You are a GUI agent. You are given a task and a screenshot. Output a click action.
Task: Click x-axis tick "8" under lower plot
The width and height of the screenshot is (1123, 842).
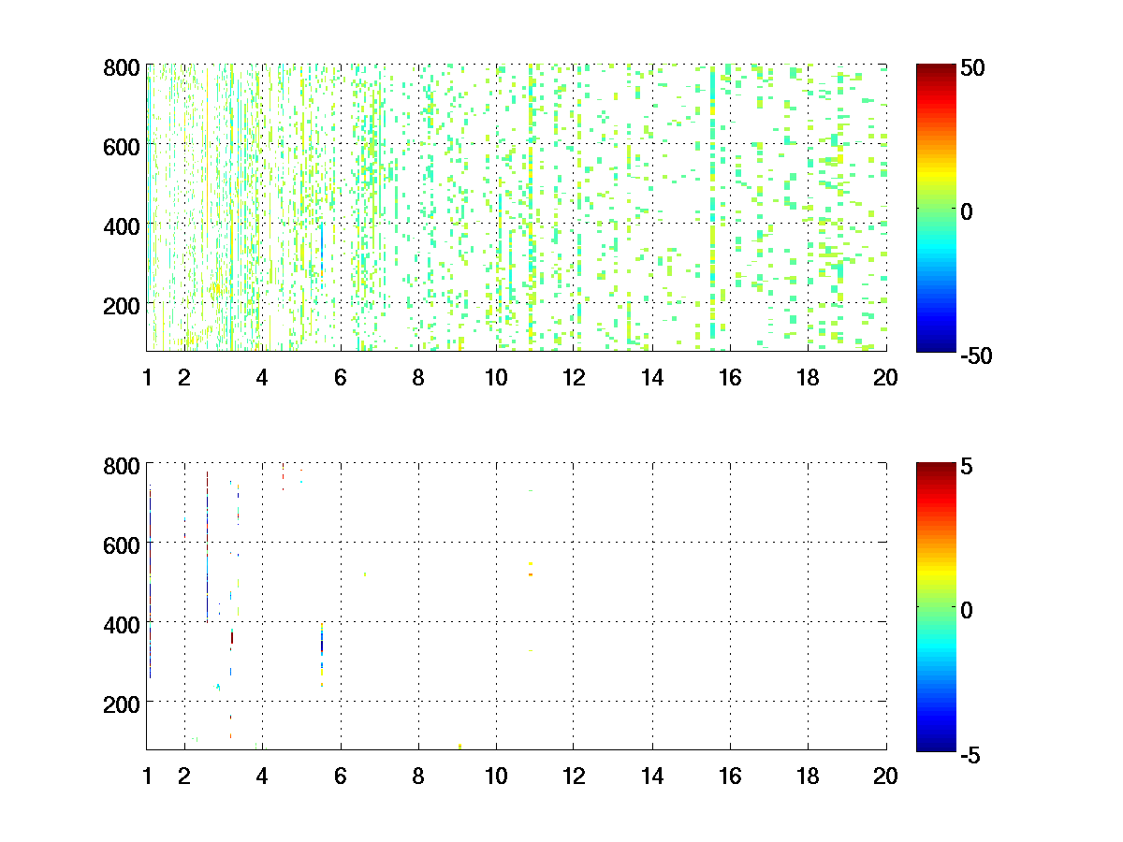click(418, 776)
